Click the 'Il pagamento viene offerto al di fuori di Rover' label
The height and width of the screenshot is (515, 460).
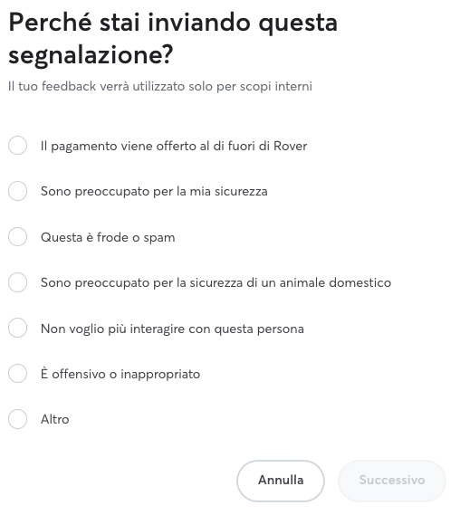(x=174, y=146)
